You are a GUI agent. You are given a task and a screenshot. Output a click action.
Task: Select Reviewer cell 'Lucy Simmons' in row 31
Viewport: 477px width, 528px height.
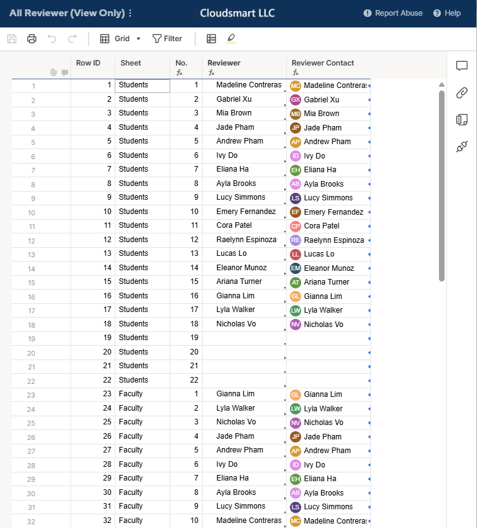(244, 507)
